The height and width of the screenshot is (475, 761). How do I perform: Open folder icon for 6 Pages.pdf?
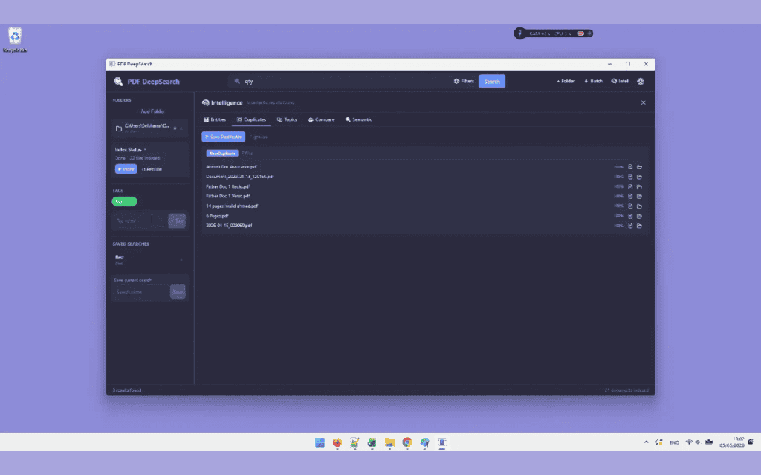[639, 216]
